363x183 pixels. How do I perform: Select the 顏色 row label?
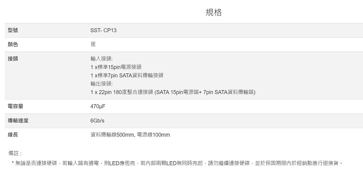click(x=13, y=44)
